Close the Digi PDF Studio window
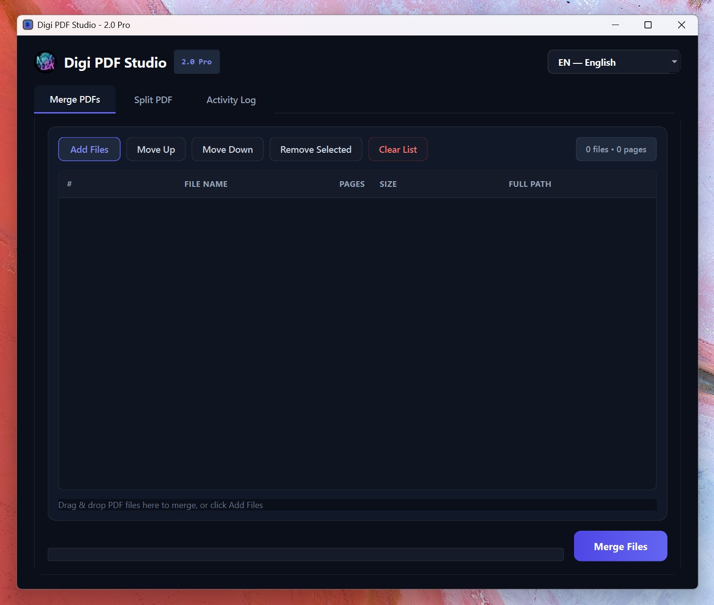 681,25
